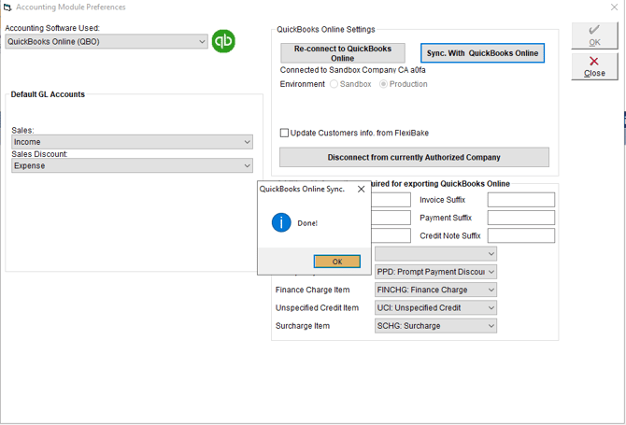
Task: Click the 'Environment' label
Action: pos(302,84)
